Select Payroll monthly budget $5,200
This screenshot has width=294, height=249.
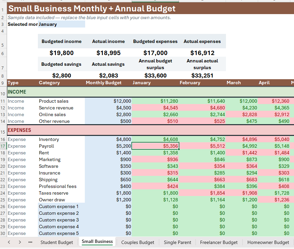coord(108,146)
